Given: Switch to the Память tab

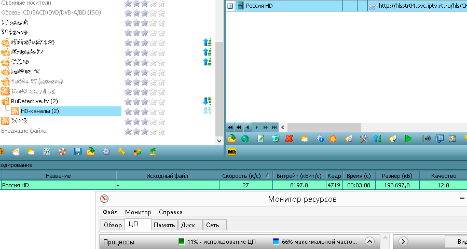Looking at the screenshot, I should [164, 225].
